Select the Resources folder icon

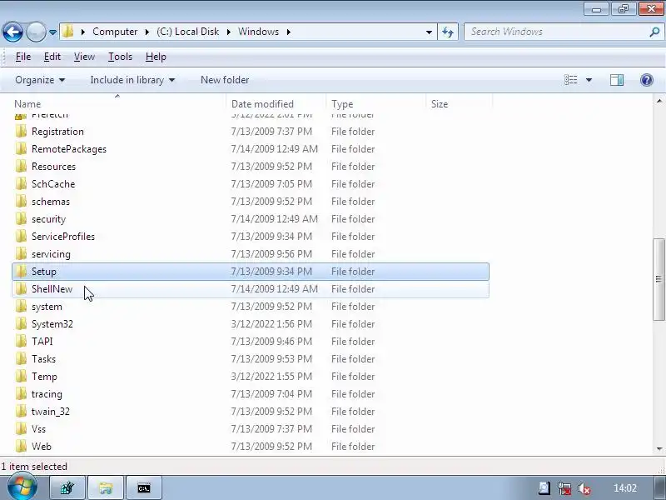[21, 166]
